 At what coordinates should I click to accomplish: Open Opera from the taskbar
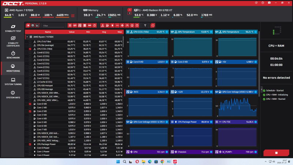(137, 162)
